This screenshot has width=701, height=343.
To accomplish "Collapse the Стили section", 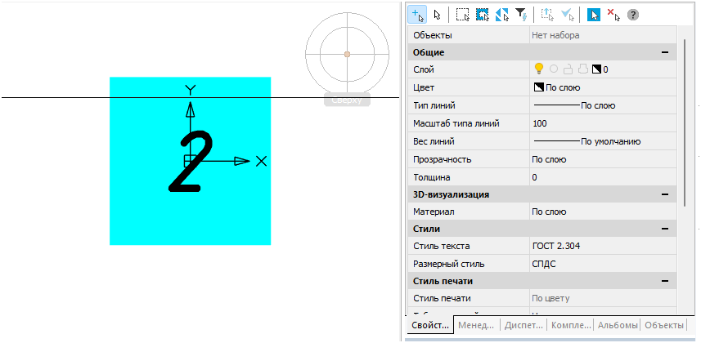I will [665, 229].
